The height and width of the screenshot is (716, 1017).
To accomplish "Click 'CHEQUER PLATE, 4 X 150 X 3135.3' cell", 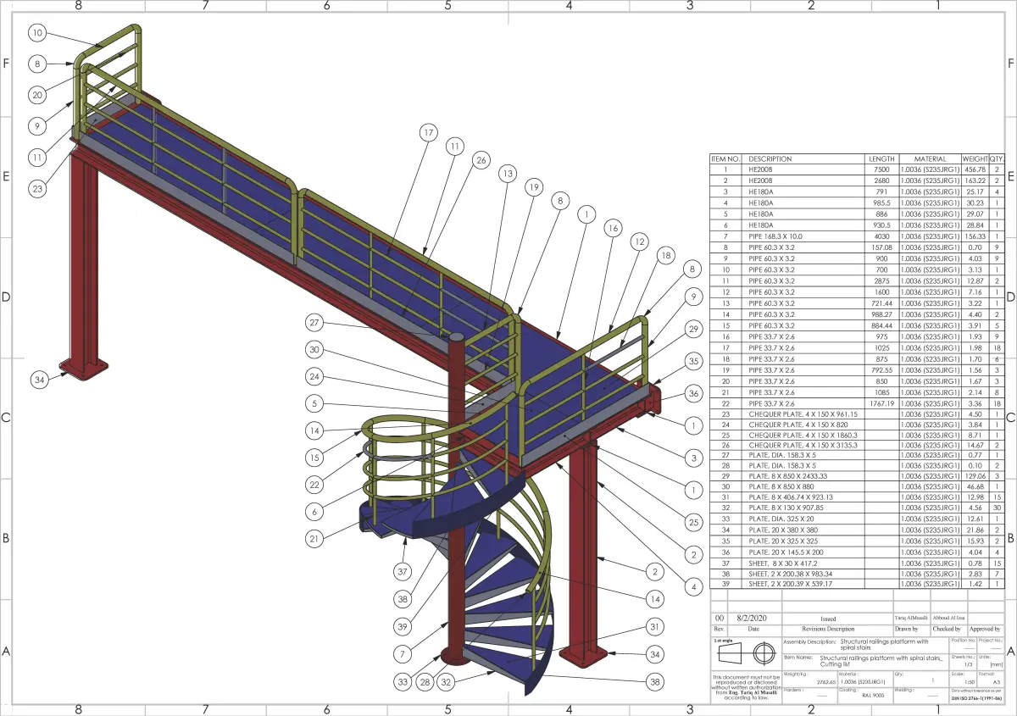I will pyautogui.click(x=803, y=446).
